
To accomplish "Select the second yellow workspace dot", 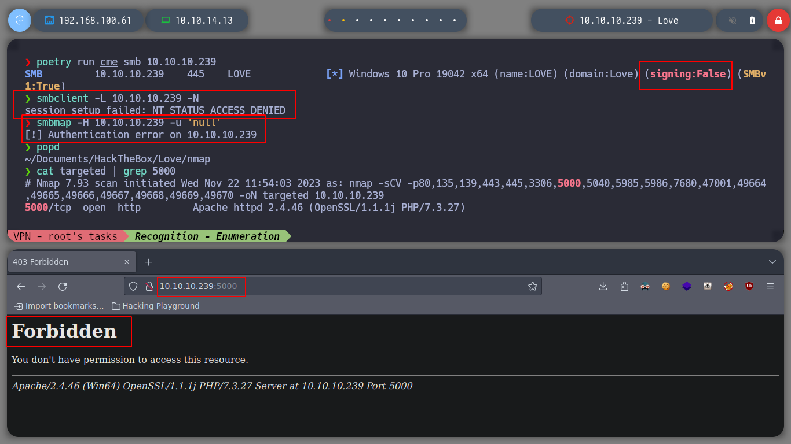I will (x=343, y=20).
